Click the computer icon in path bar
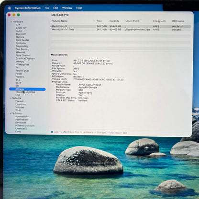 (x=52, y=132)
